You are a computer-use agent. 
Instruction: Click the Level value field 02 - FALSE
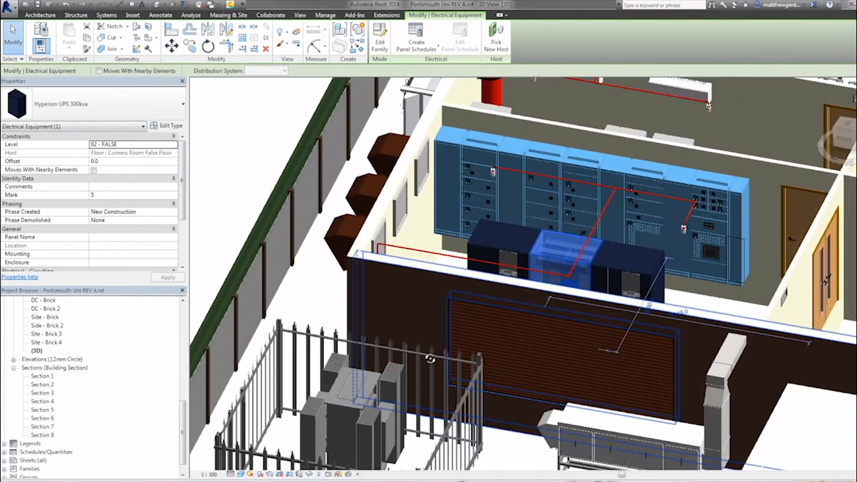click(x=133, y=144)
